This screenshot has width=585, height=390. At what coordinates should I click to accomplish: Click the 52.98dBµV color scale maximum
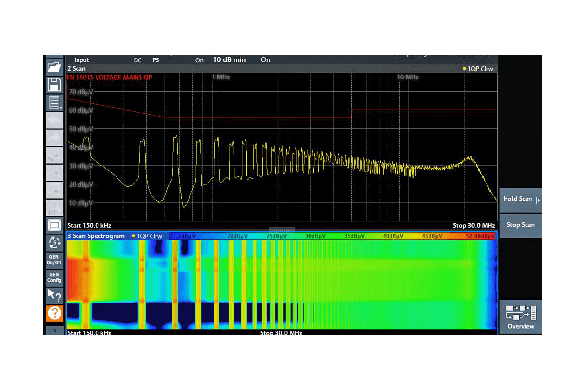click(480, 236)
